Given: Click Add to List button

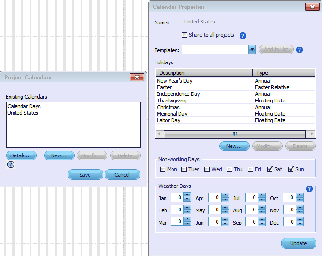Looking at the screenshot, I should [276, 49].
